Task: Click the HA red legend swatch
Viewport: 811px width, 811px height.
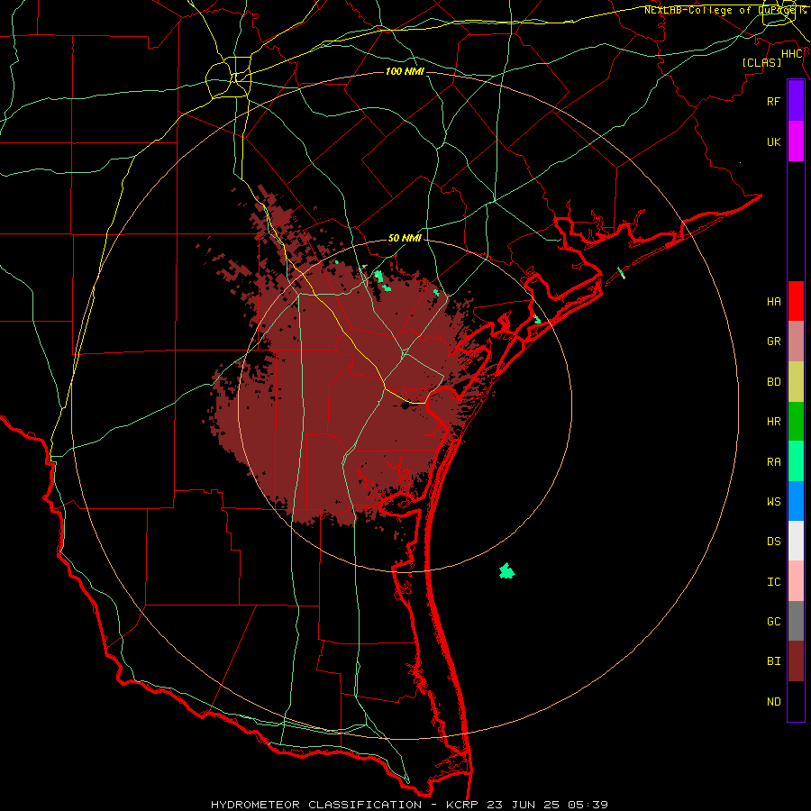Action: (x=796, y=301)
